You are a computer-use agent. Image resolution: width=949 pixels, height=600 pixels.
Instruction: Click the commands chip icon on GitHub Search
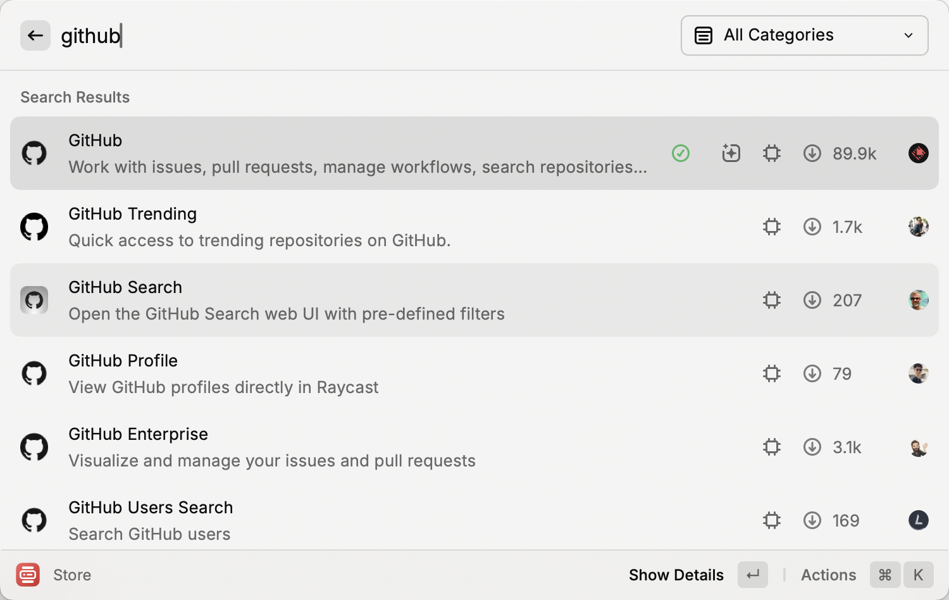tap(772, 300)
